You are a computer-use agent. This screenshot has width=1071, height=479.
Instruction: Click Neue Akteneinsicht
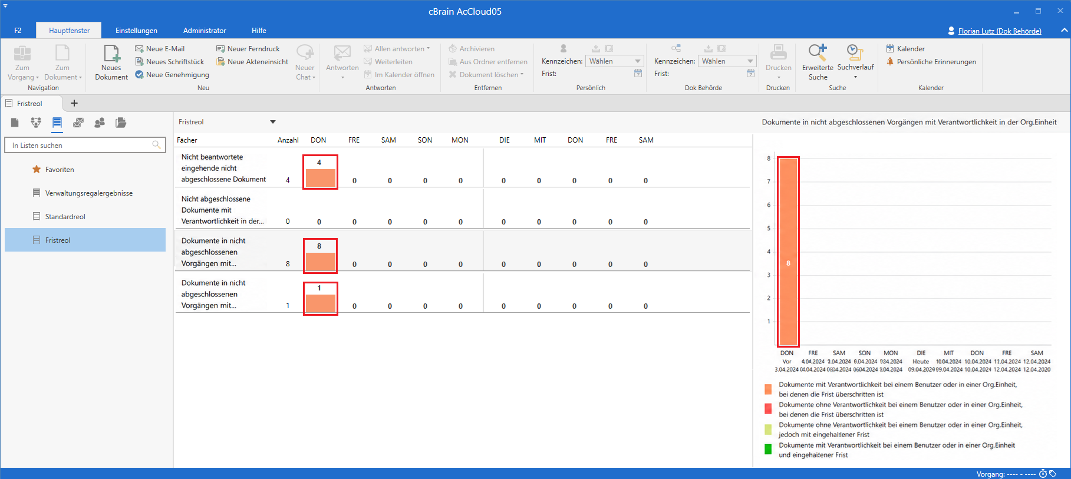pyautogui.click(x=252, y=62)
